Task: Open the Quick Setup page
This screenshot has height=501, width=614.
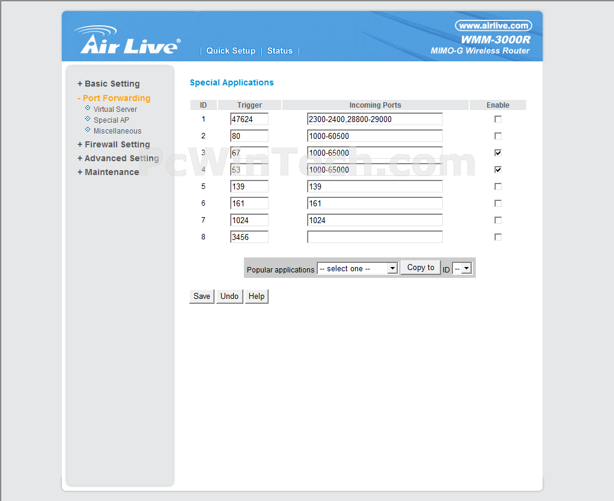Action: click(x=231, y=51)
